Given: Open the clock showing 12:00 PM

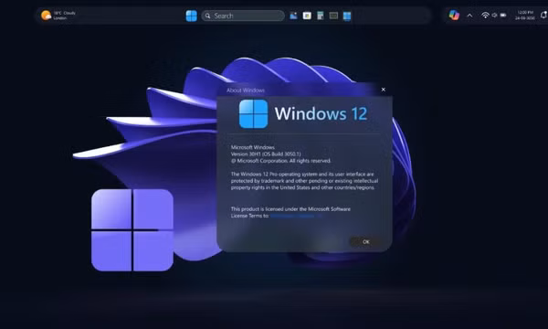Looking at the screenshot, I should [525, 15].
